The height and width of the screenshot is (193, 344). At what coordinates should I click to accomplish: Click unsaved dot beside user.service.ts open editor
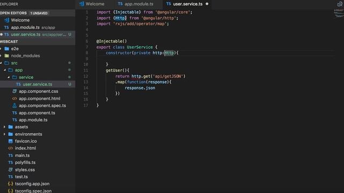click(x=1, y=34)
